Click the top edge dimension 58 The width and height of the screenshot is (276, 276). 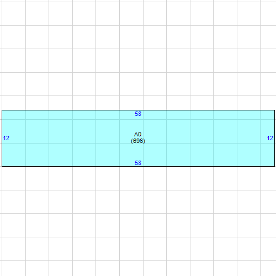pyautogui.click(x=138, y=114)
